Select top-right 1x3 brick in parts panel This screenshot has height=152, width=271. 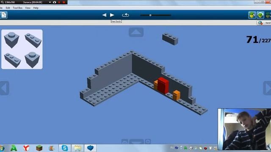[33, 41]
